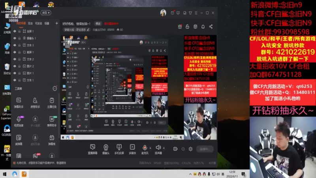This screenshot has height=178, width=316.
Task: Hide the 截屏 1 source
Action: [x=15, y=52]
